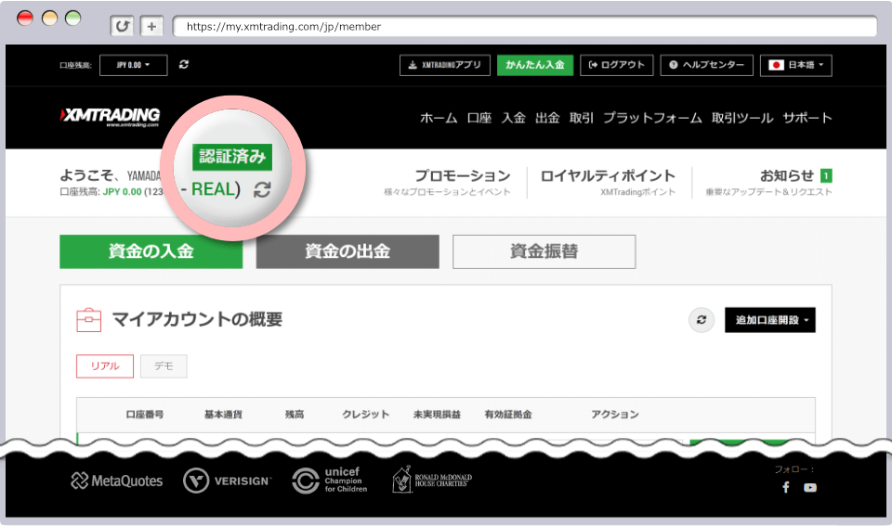Open the サポート menu item
Viewport: 892px width, 526px height.
(807, 118)
